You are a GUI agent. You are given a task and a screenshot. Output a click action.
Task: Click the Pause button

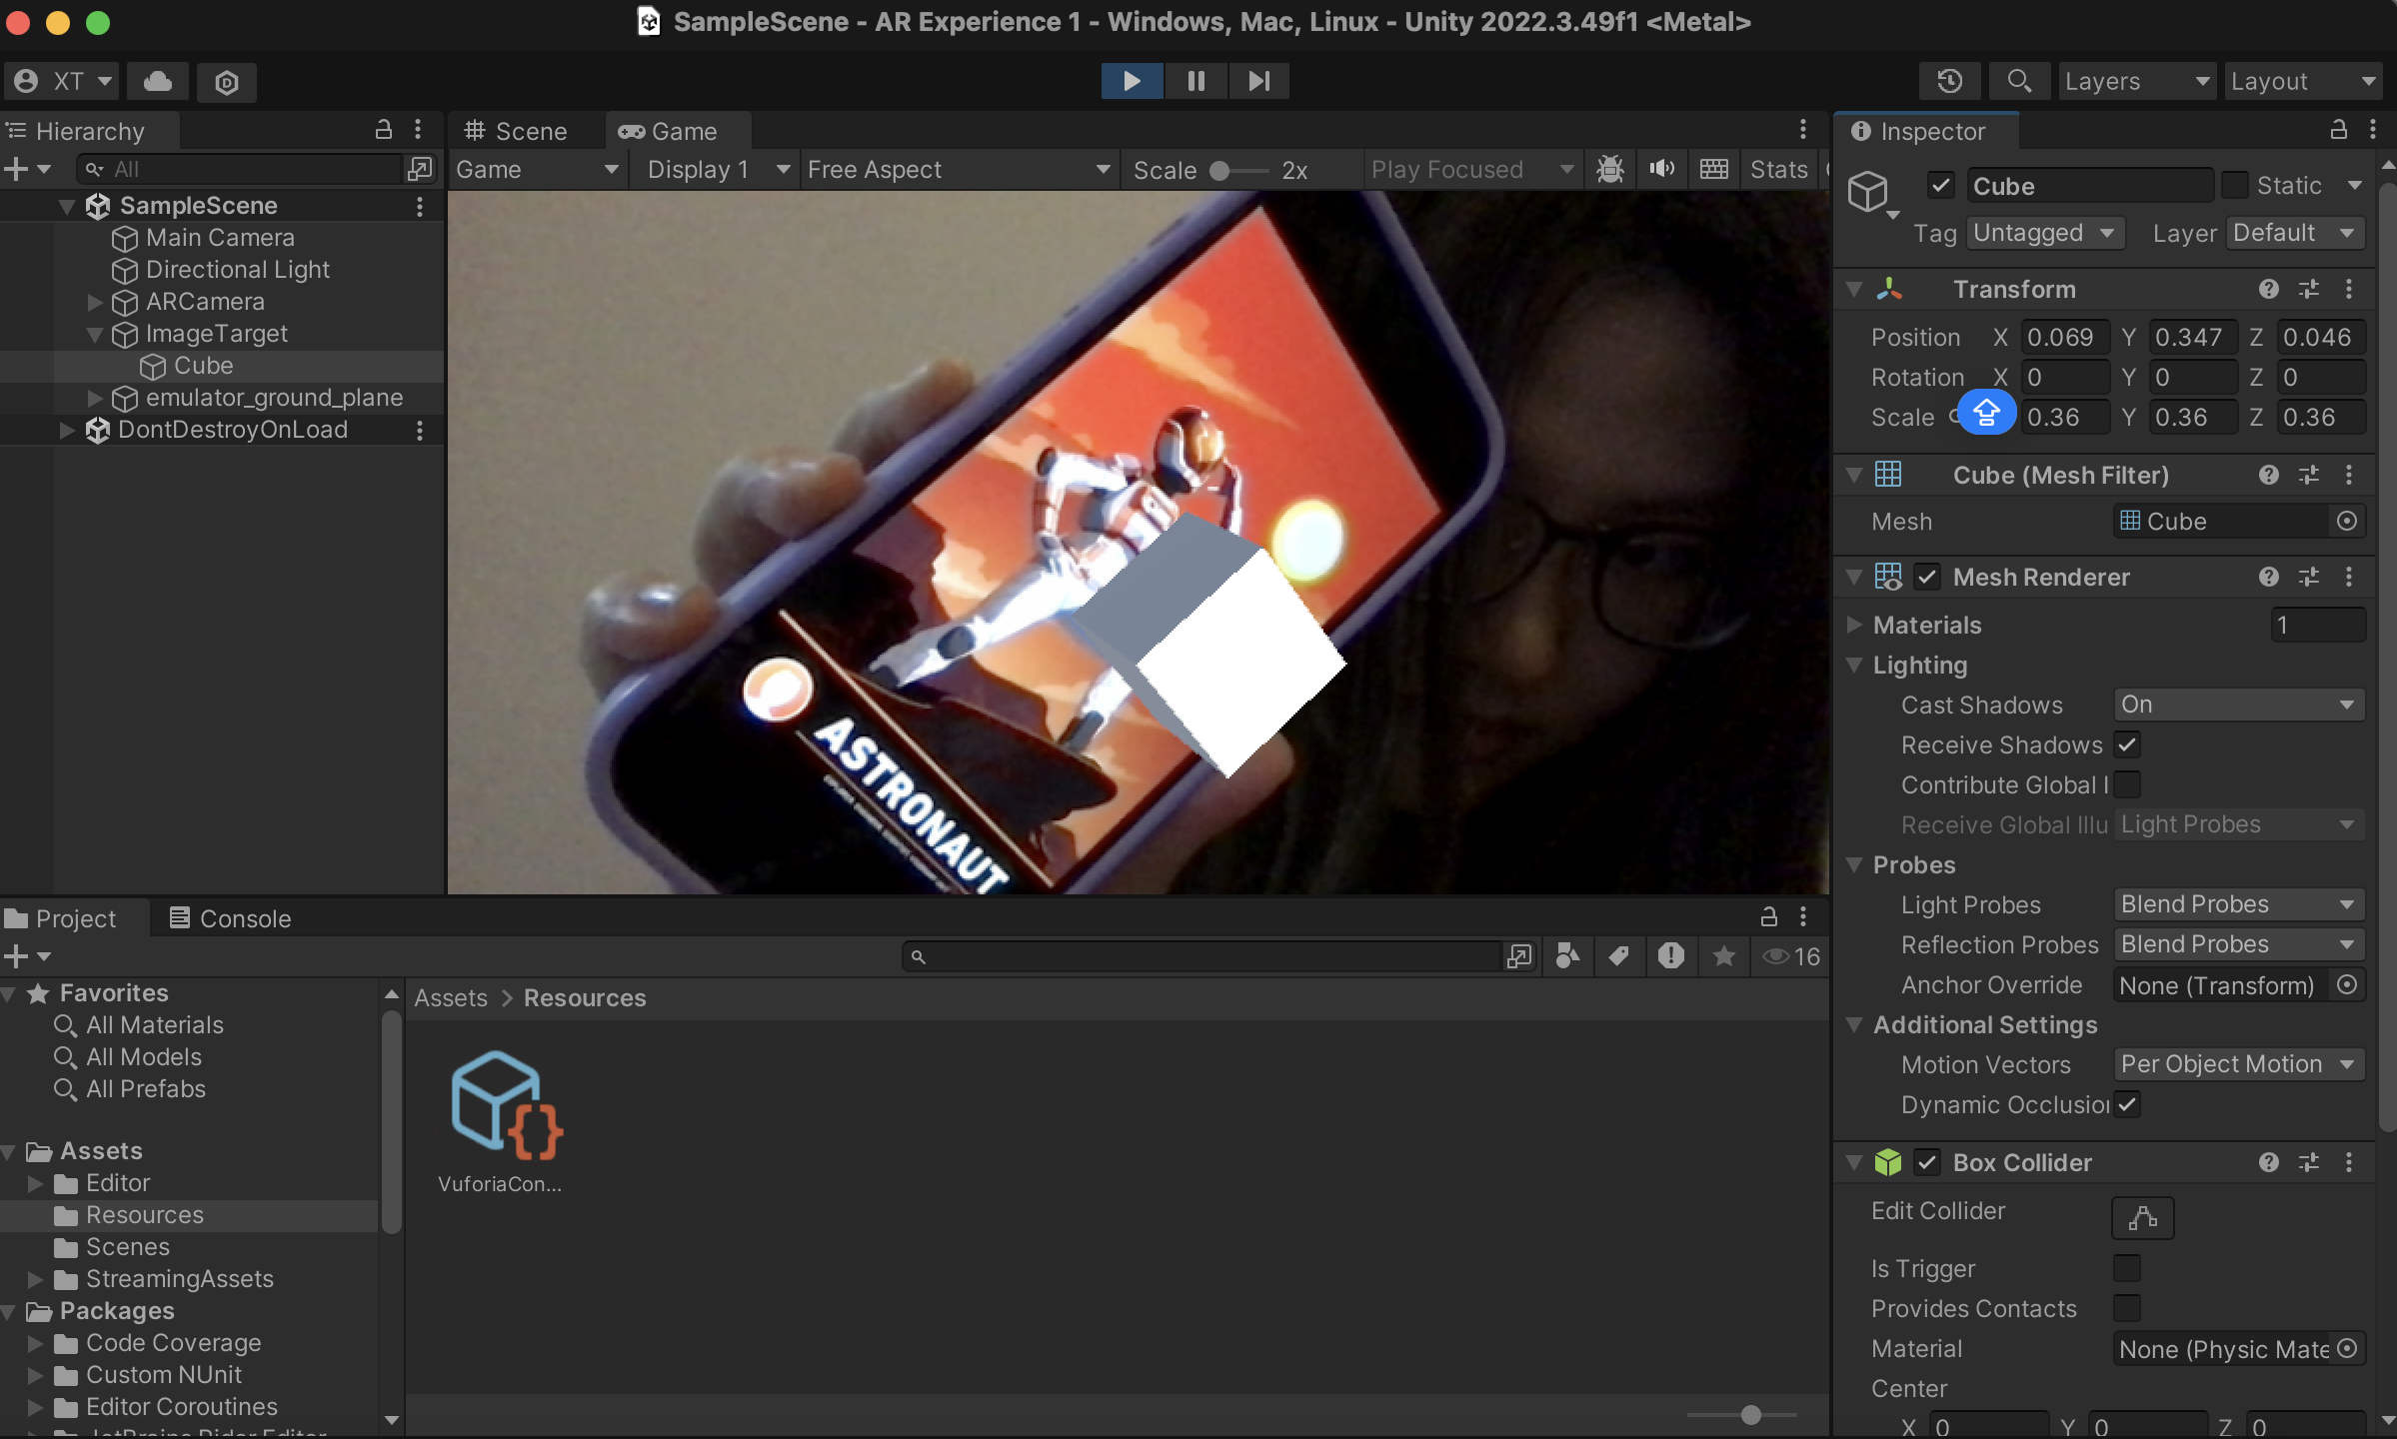pos(1196,81)
